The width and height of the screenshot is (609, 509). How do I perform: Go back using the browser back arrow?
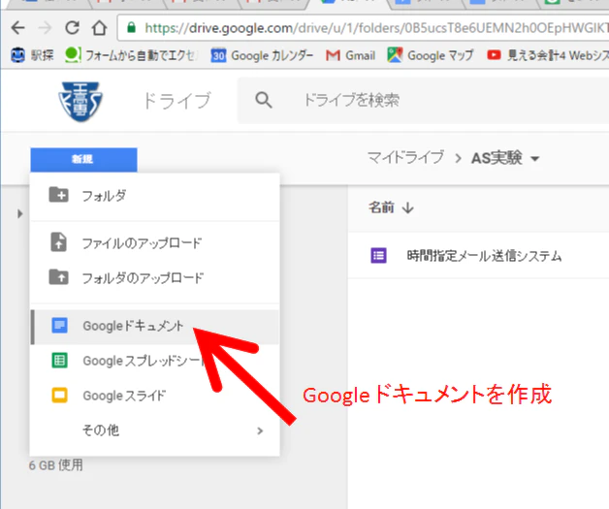click(x=17, y=28)
